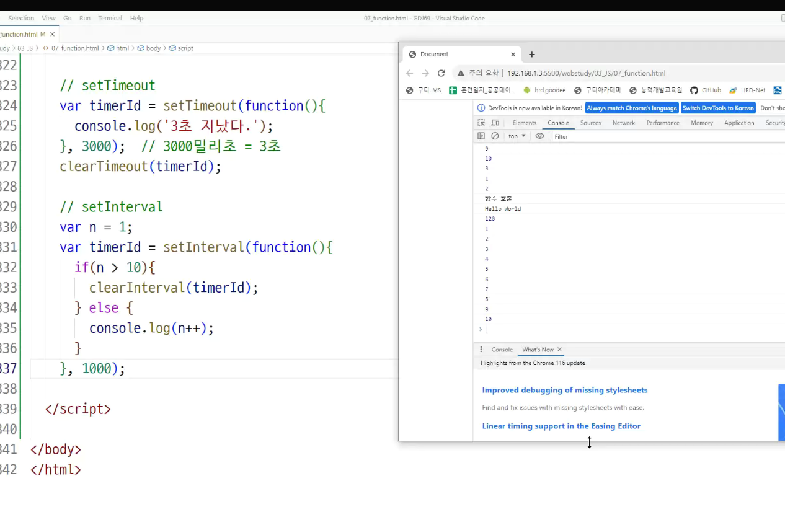Open the Help menu in VS Code
785x512 pixels.
click(x=137, y=19)
